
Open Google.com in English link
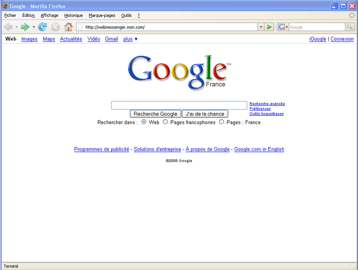tap(259, 149)
